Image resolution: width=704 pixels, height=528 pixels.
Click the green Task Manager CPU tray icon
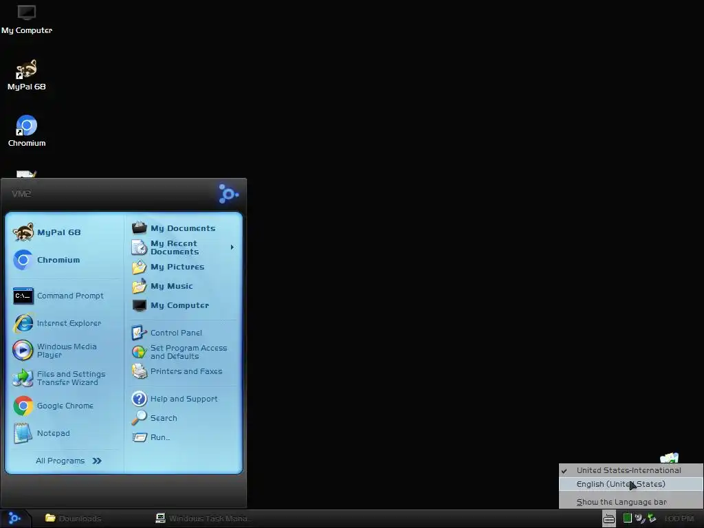pos(627,518)
